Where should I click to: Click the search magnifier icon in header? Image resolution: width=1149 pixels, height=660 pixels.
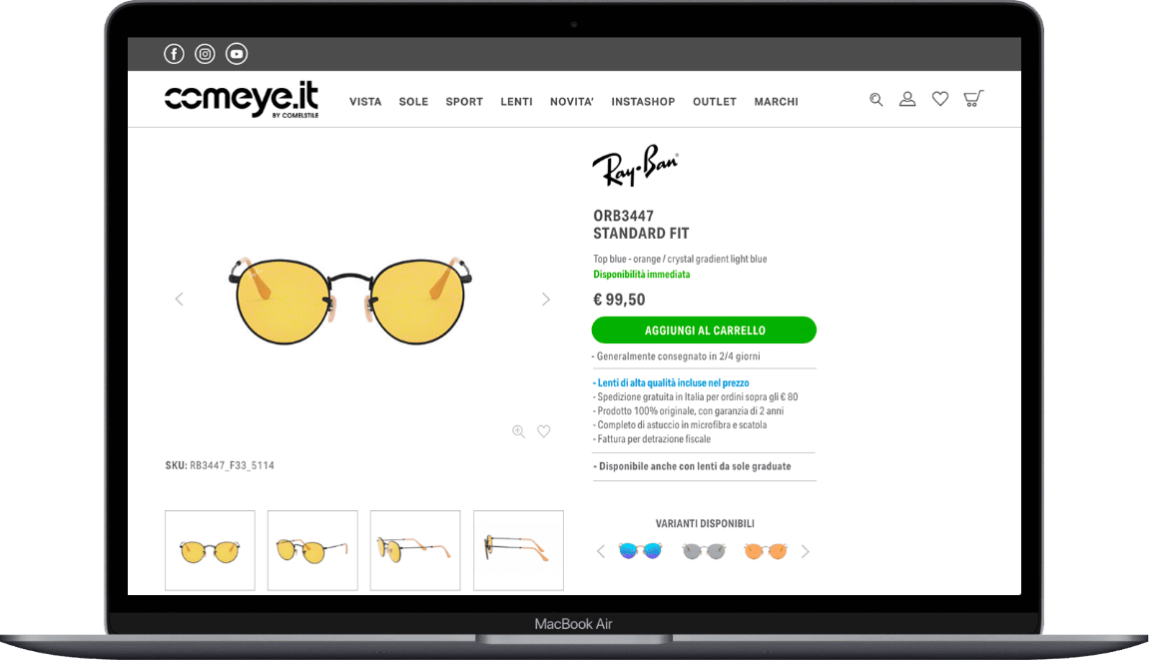tap(875, 100)
